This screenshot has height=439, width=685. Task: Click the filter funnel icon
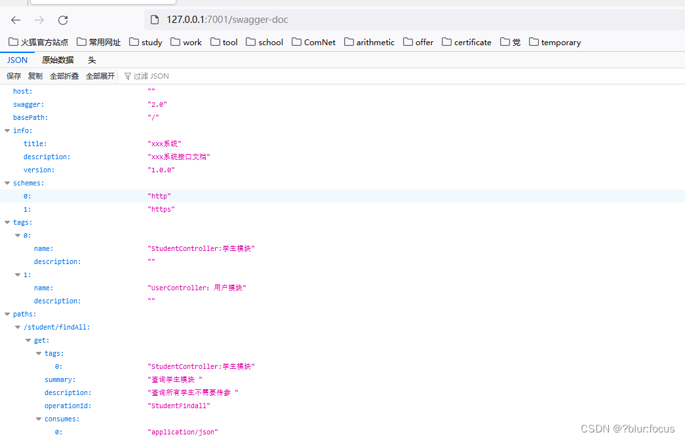(x=128, y=77)
